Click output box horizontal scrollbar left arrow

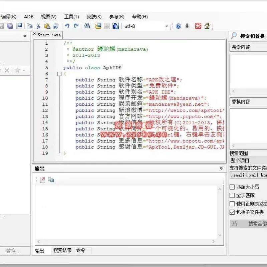[x=39, y=242]
